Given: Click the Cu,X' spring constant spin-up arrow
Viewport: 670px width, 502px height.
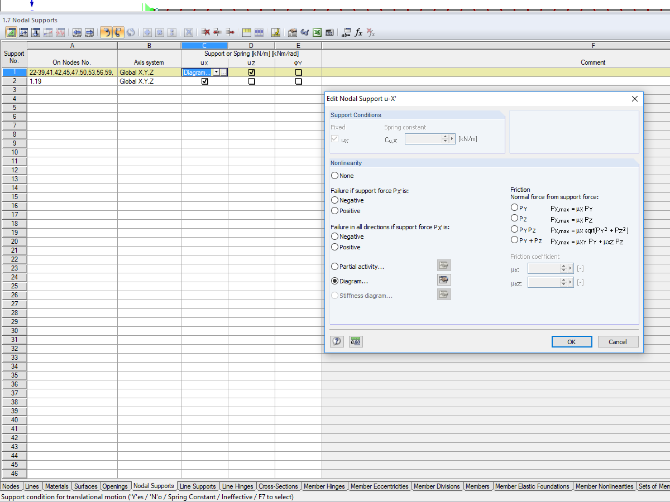Looking at the screenshot, I should [x=445, y=136].
